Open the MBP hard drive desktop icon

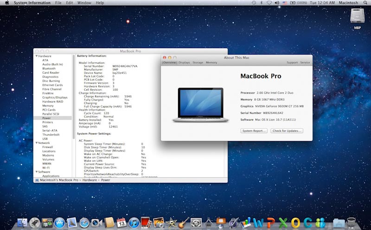tap(357, 19)
